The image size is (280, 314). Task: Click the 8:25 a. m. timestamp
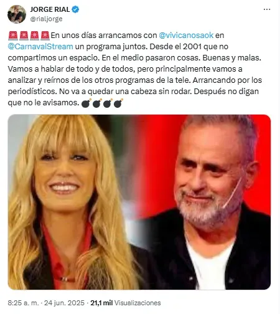pos(23,303)
